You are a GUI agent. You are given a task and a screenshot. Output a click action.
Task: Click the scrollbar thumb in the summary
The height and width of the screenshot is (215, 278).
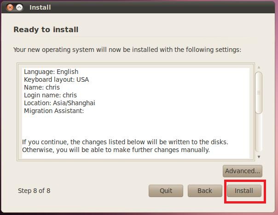(259, 92)
